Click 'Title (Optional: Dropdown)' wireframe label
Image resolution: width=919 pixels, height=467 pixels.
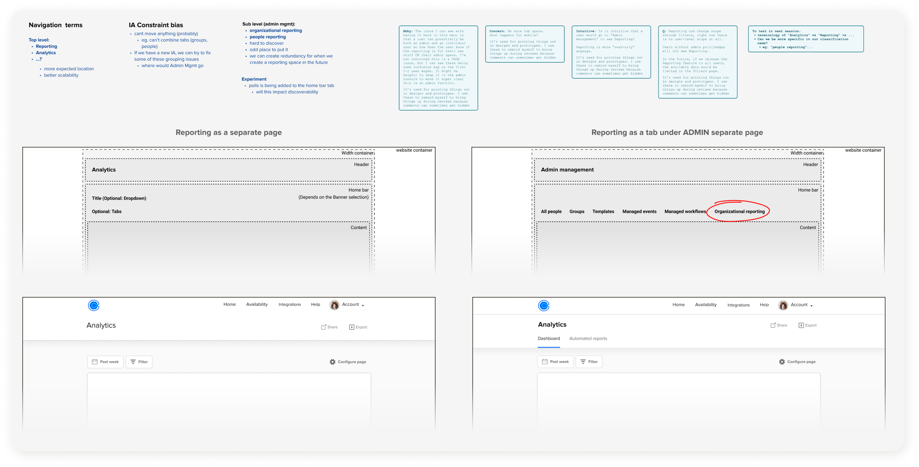[x=119, y=198]
